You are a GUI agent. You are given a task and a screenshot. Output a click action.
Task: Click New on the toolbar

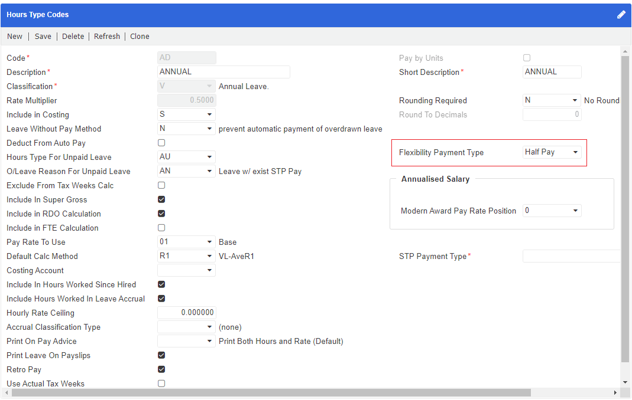15,36
